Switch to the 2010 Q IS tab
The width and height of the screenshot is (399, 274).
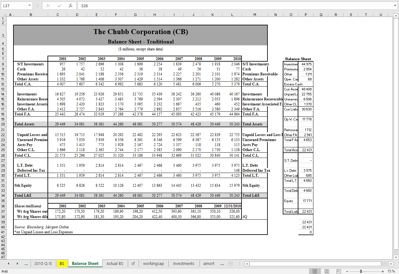click(x=43, y=264)
